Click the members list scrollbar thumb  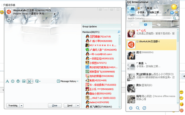(x=119, y=41)
